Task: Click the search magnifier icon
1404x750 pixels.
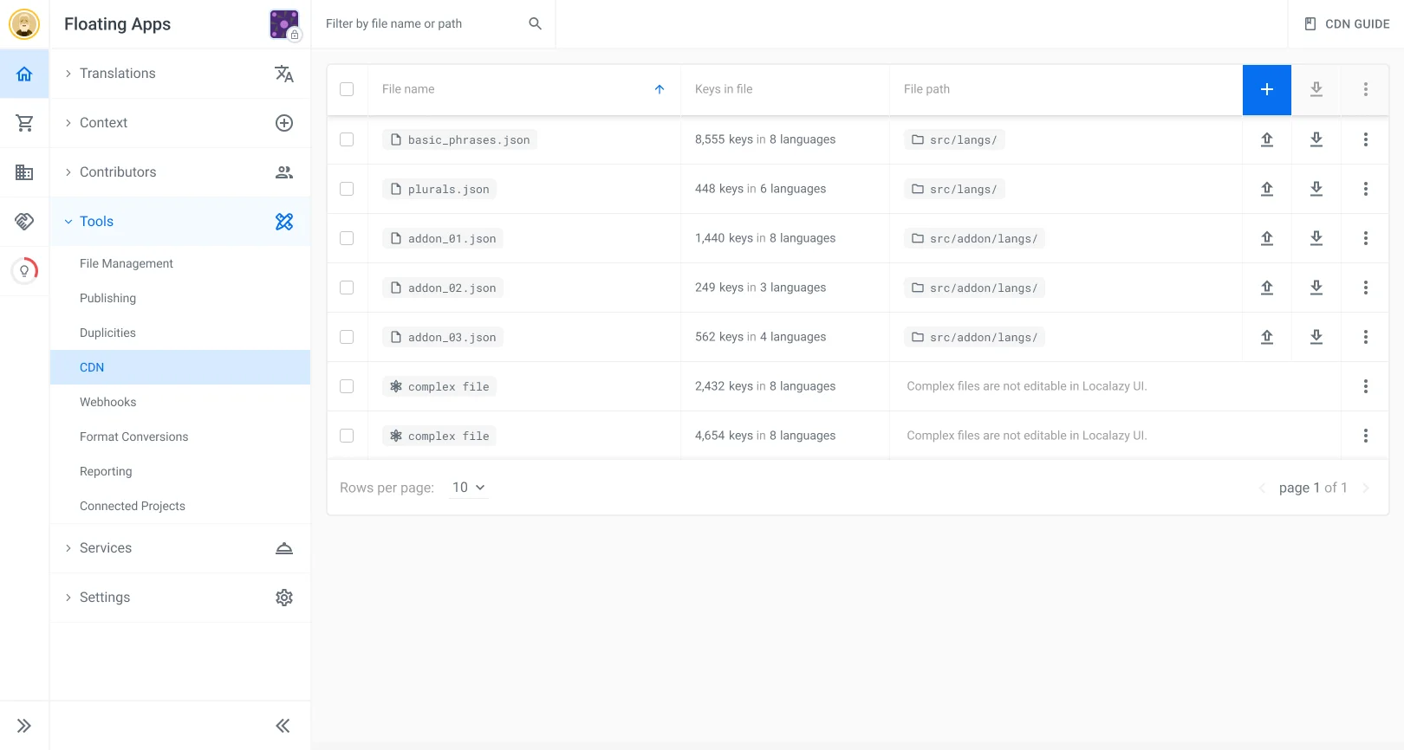Action: click(x=535, y=23)
